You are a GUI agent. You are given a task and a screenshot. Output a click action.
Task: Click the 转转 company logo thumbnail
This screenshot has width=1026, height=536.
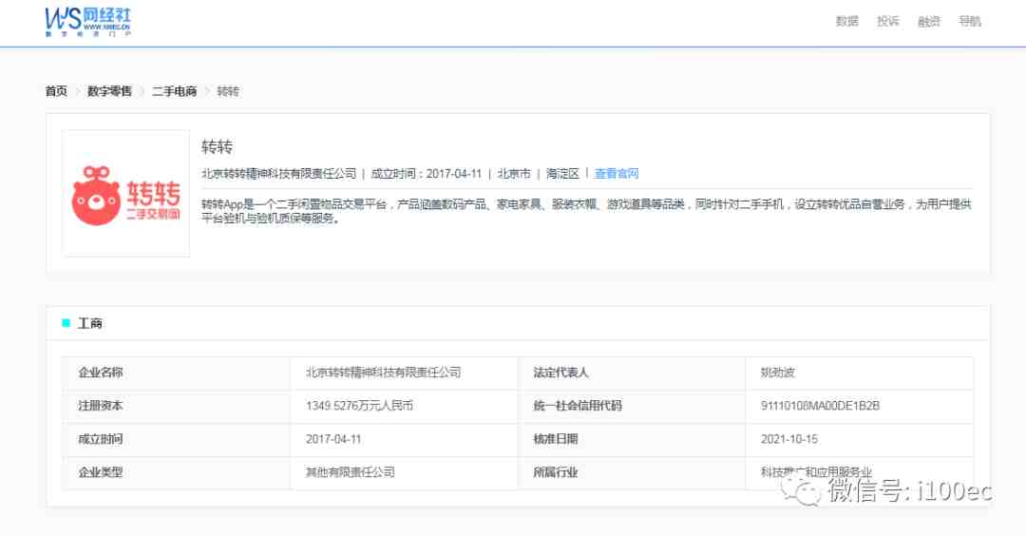coord(125,193)
